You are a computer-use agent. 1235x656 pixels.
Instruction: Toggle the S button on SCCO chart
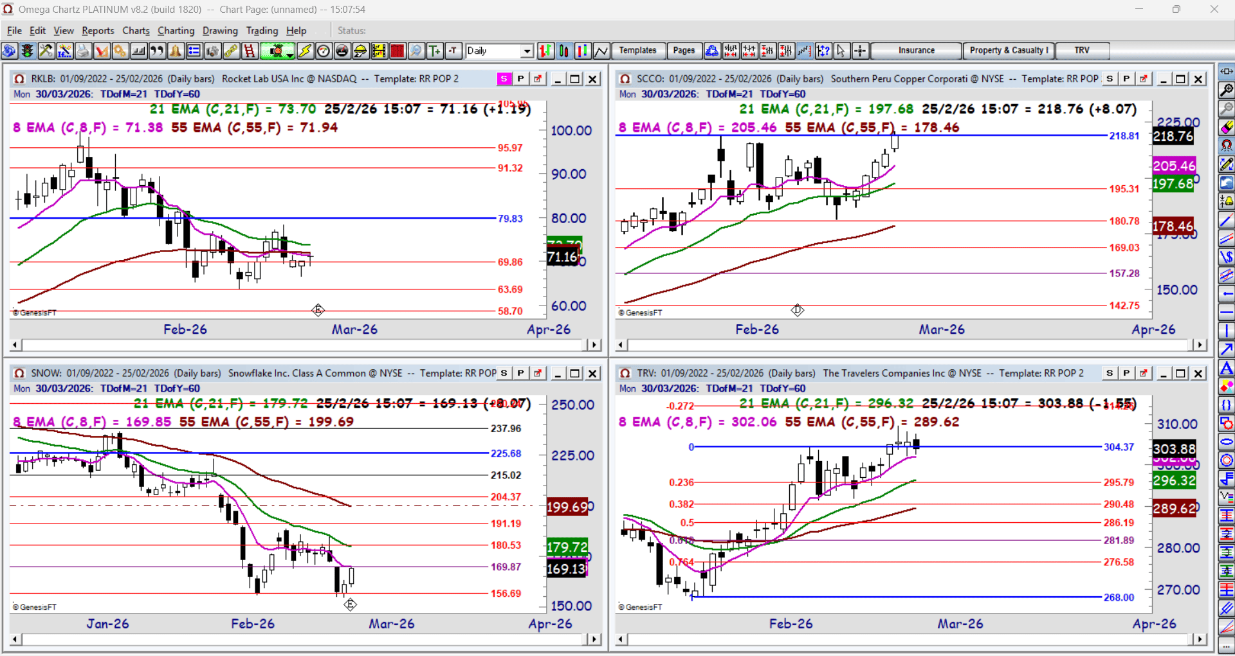(1110, 78)
